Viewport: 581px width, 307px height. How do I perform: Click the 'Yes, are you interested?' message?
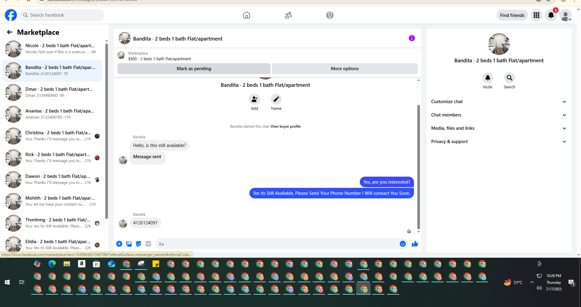pyautogui.click(x=387, y=182)
